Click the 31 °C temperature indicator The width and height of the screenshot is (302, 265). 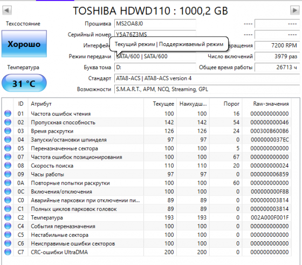pos(24,83)
